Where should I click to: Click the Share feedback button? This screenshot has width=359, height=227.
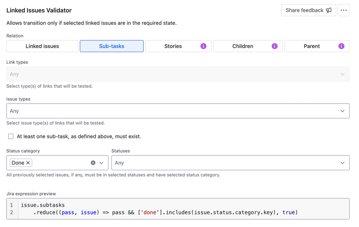[308, 10]
